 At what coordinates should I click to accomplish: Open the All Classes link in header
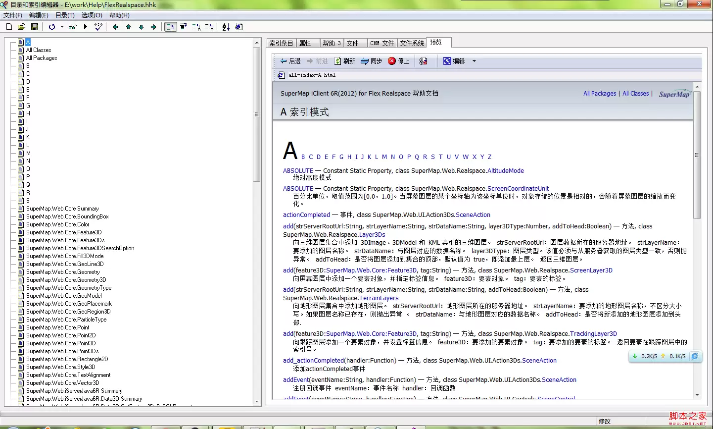636,93
